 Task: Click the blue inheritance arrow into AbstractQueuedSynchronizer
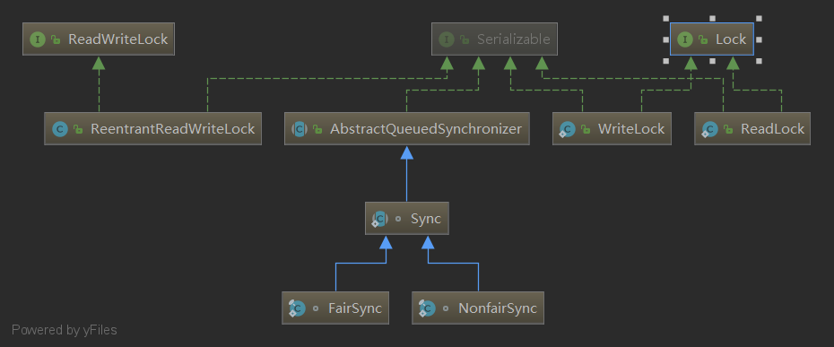[x=407, y=153]
